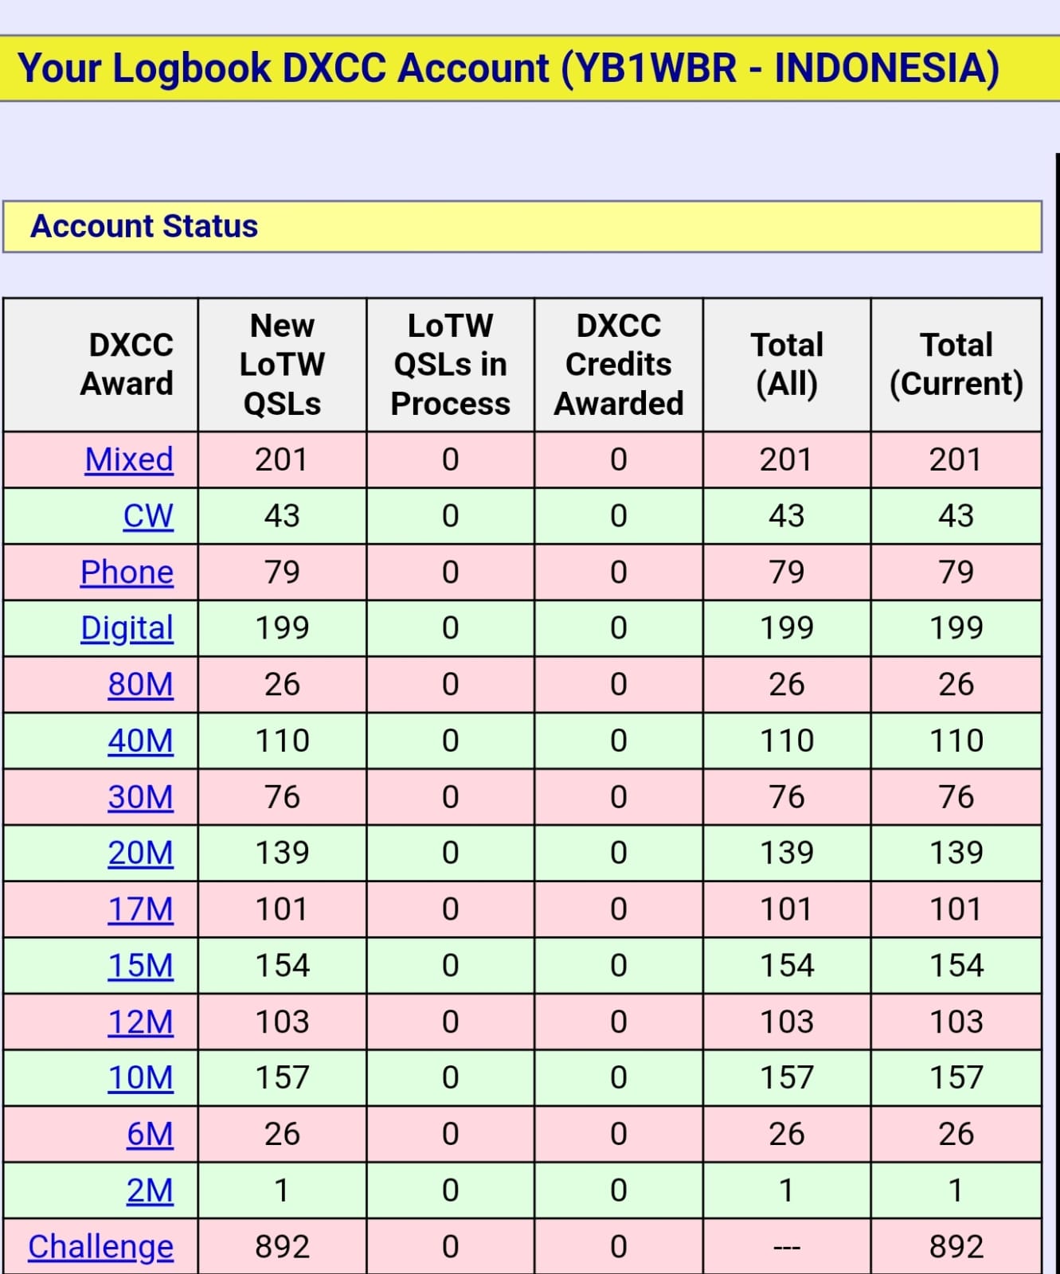Click the LoTW QSLs in Process header
1060x1274 pixels.
450,364
